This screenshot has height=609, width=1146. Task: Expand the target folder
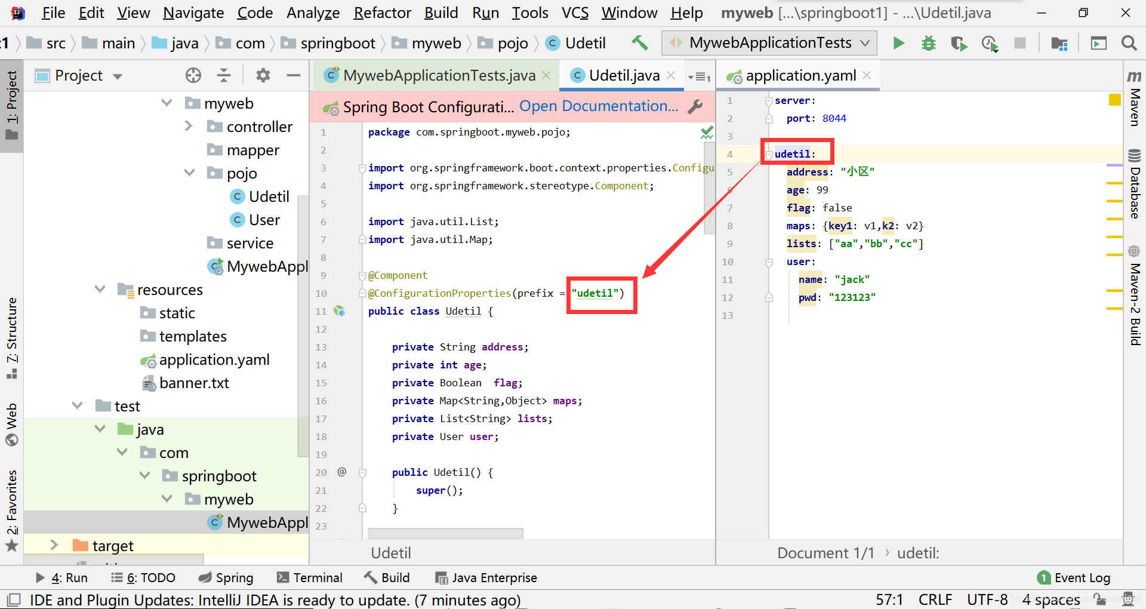point(54,545)
